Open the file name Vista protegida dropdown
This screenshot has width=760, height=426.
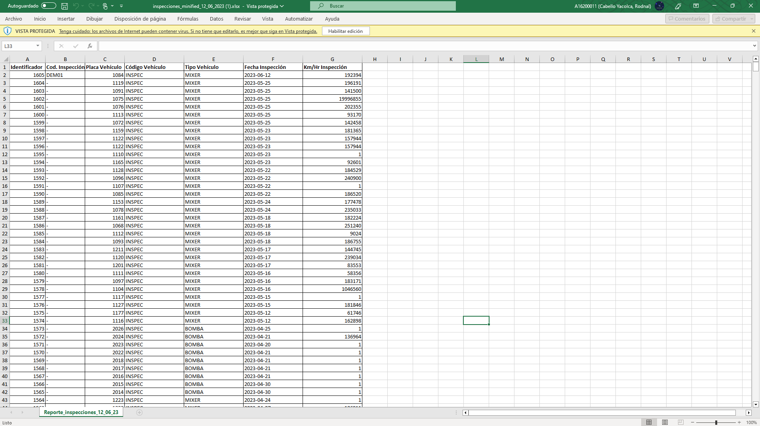tap(282, 6)
